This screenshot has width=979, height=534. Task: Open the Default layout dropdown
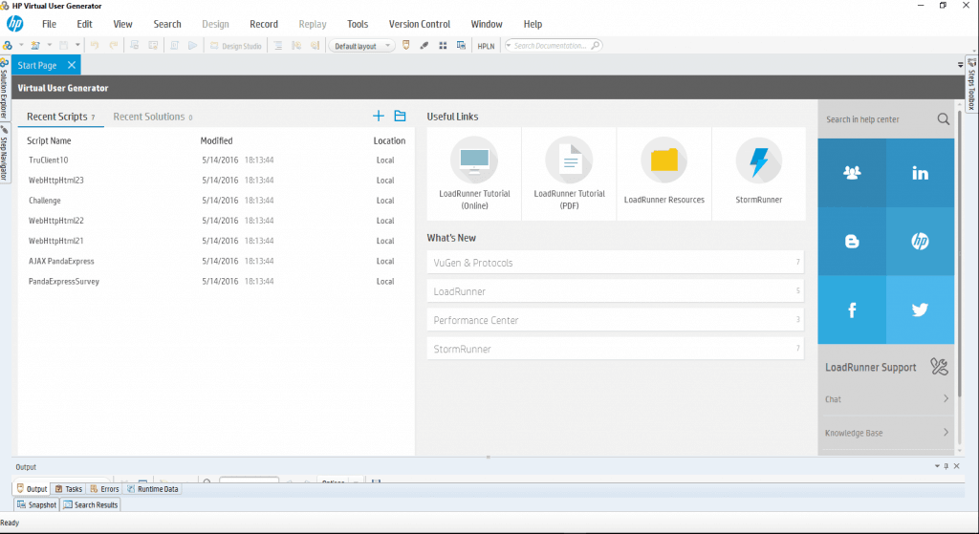(x=361, y=46)
